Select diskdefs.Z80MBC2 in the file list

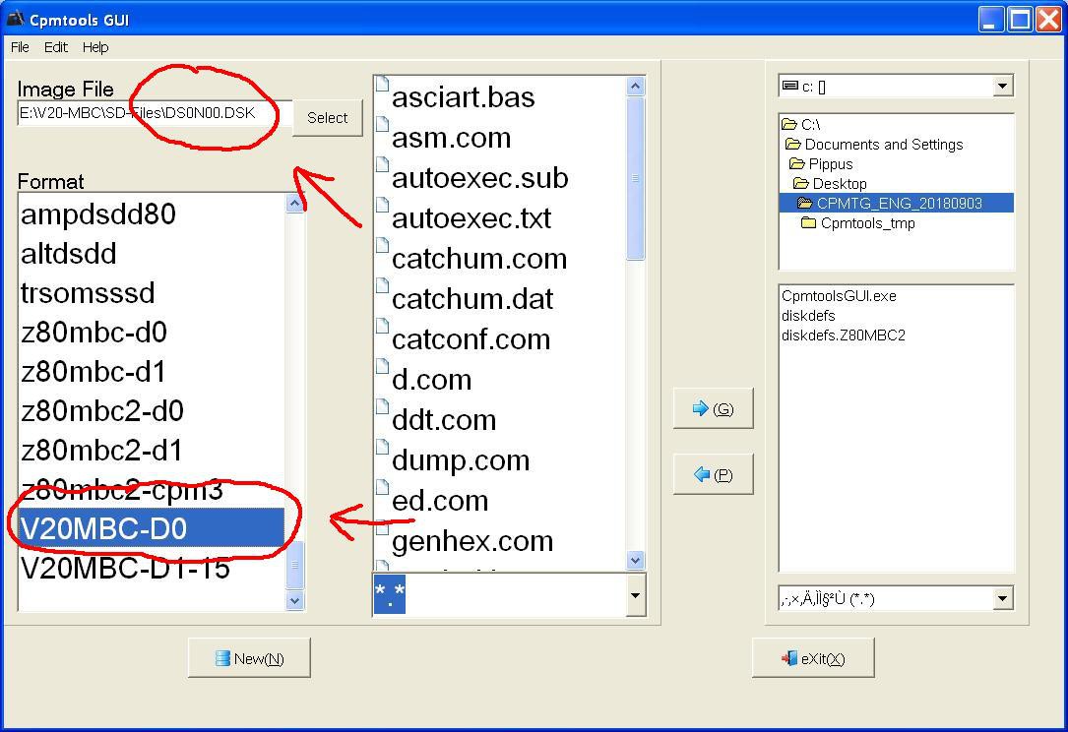coord(843,335)
